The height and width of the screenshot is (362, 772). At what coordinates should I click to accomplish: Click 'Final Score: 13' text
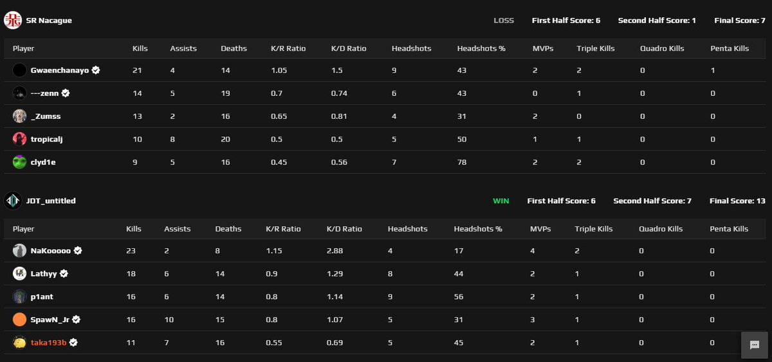tap(737, 201)
